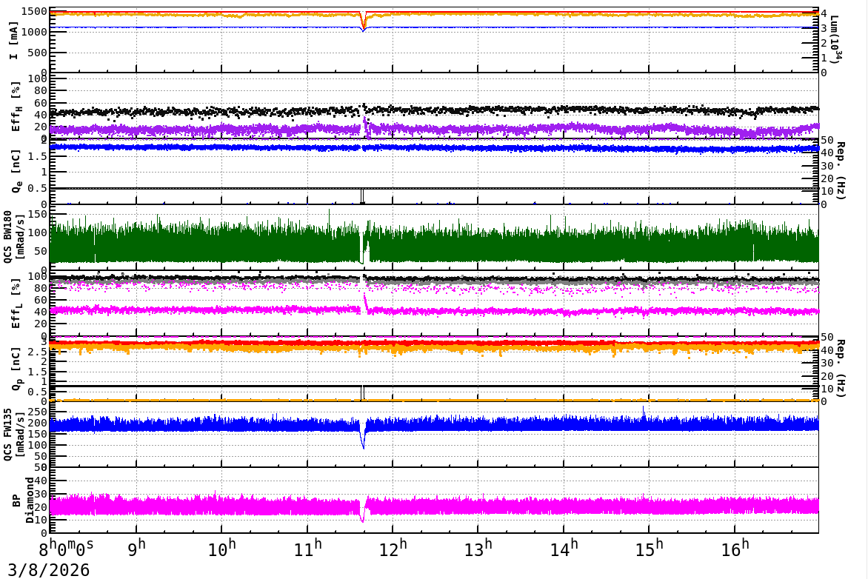The height and width of the screenshot is (579, 868).
Task: Click the 10h time tick label
Action: pos(222,548)
